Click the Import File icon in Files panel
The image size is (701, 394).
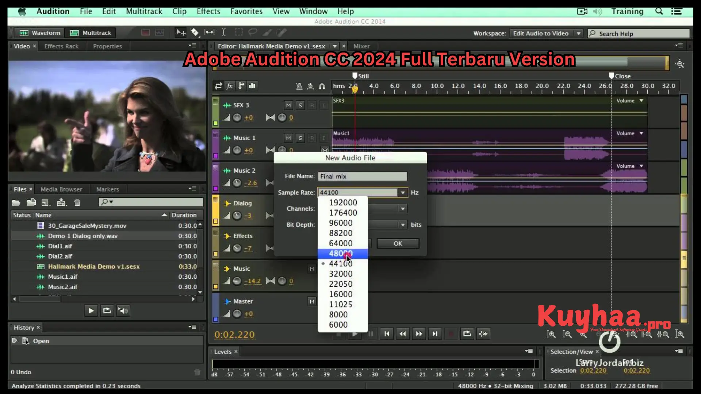31,202
